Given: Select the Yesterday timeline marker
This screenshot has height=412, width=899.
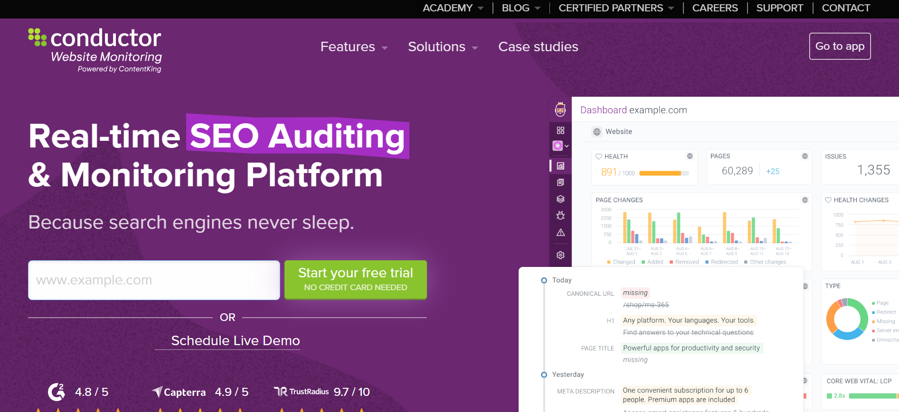Looking at the screenshot, I should click(x=544, y=375).
